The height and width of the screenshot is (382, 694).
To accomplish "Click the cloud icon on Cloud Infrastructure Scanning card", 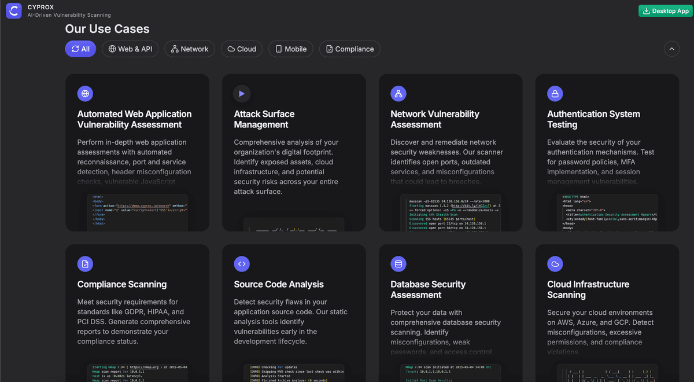I will [555, 264].
